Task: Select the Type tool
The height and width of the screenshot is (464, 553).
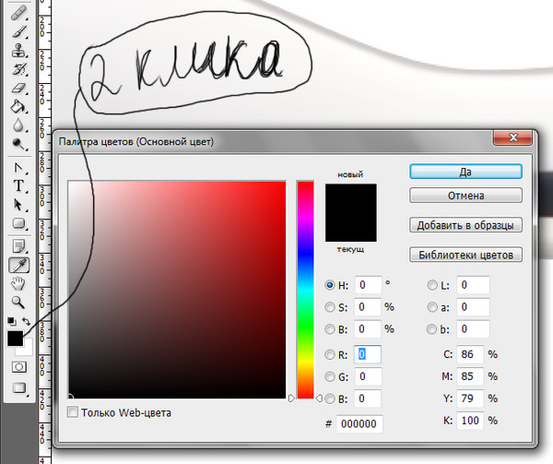Action: coord(18,186)
